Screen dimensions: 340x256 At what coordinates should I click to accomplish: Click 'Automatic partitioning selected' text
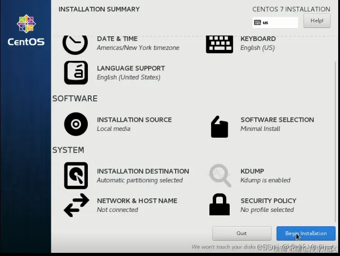tap(140, 180)
